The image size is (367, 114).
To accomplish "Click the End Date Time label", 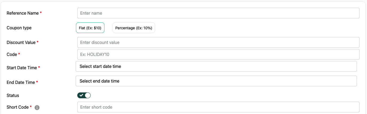I will [21, 82].
